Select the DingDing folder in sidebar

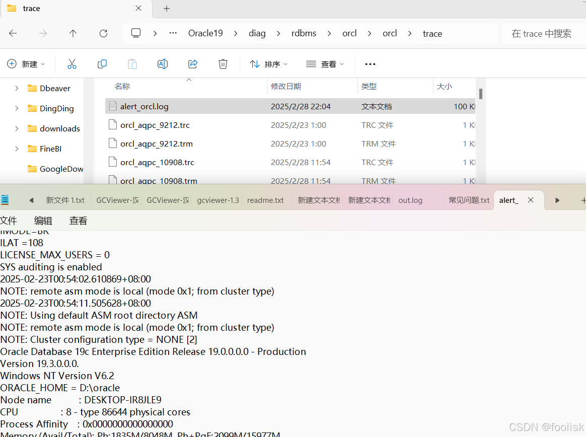point(57,108)
